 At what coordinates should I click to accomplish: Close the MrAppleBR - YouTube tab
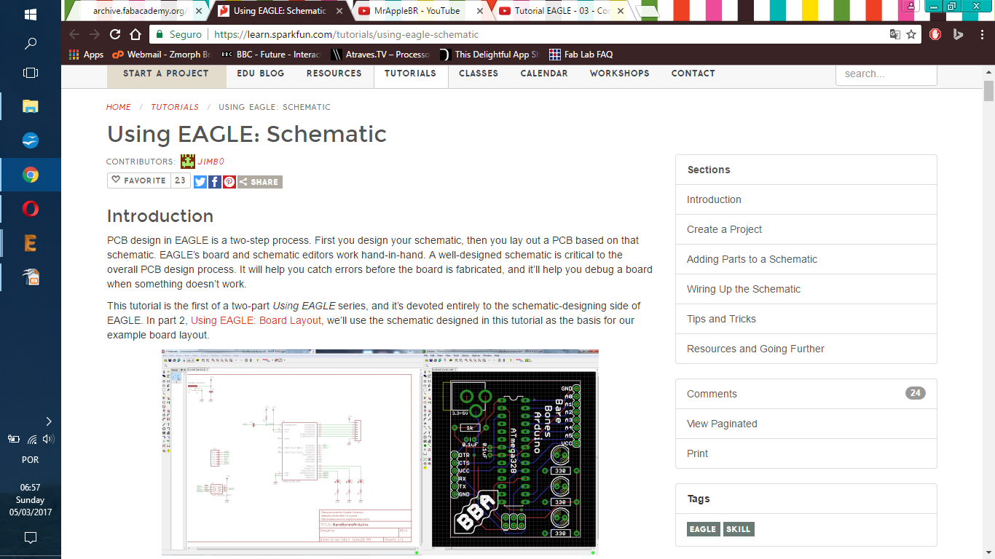480,11
